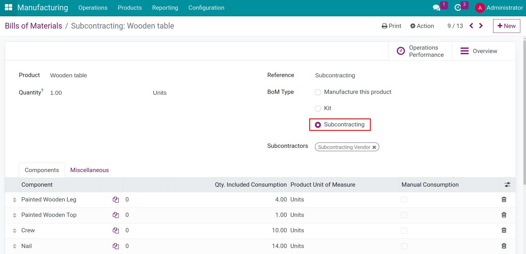The image size is (526, 254).
Task: Toggle Manual Consumption for Nail
Action: [x=404, y=246]
